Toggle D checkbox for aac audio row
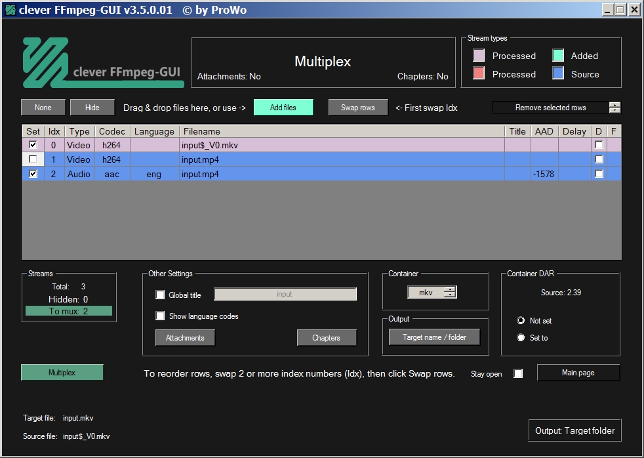Screen dimensions: 644x458 599,173
